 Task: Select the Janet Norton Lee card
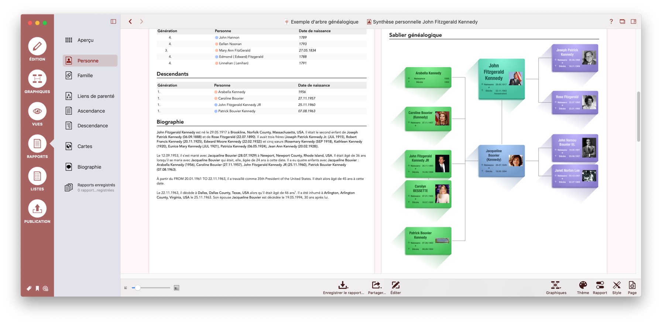click(575, 176)
